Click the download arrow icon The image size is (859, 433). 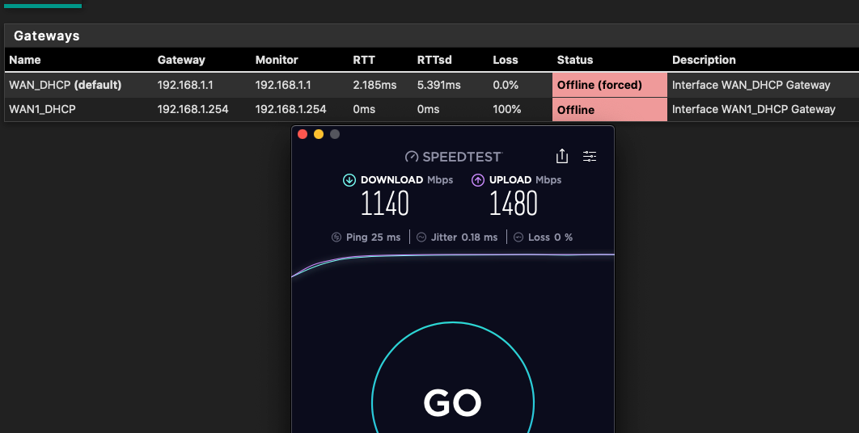click(x=349, y=180)
